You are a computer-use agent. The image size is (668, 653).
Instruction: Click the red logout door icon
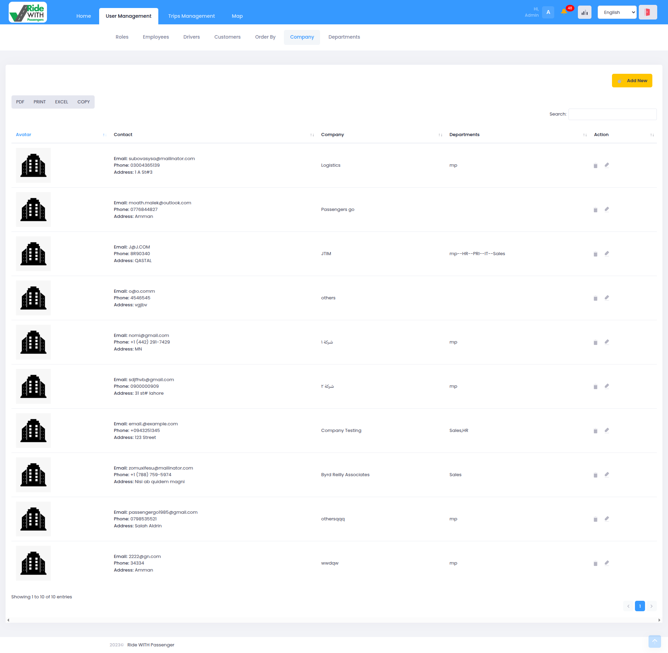[x=647, y=11]
